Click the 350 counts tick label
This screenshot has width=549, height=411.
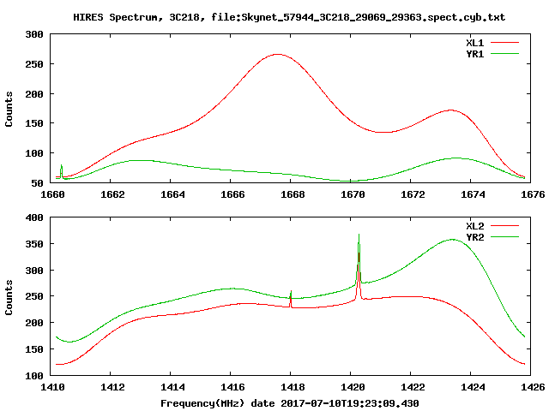coord(34,244)
